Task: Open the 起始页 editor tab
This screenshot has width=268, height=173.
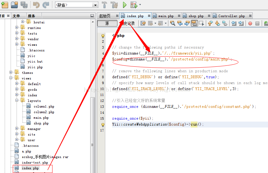Action: tap(105, 16)
